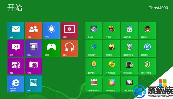This screenshot has width=173, height=99.
Task: Open the 音乐 (Music) headphones tile
Action: tap(69, 48)
